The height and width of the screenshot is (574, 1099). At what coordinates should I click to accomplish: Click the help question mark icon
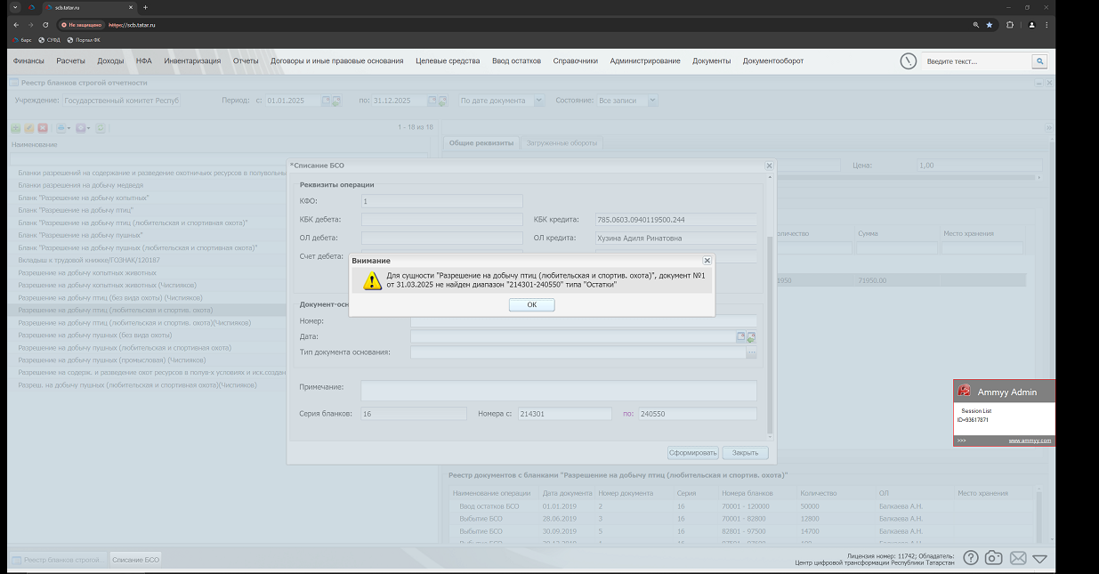point(971,558)
